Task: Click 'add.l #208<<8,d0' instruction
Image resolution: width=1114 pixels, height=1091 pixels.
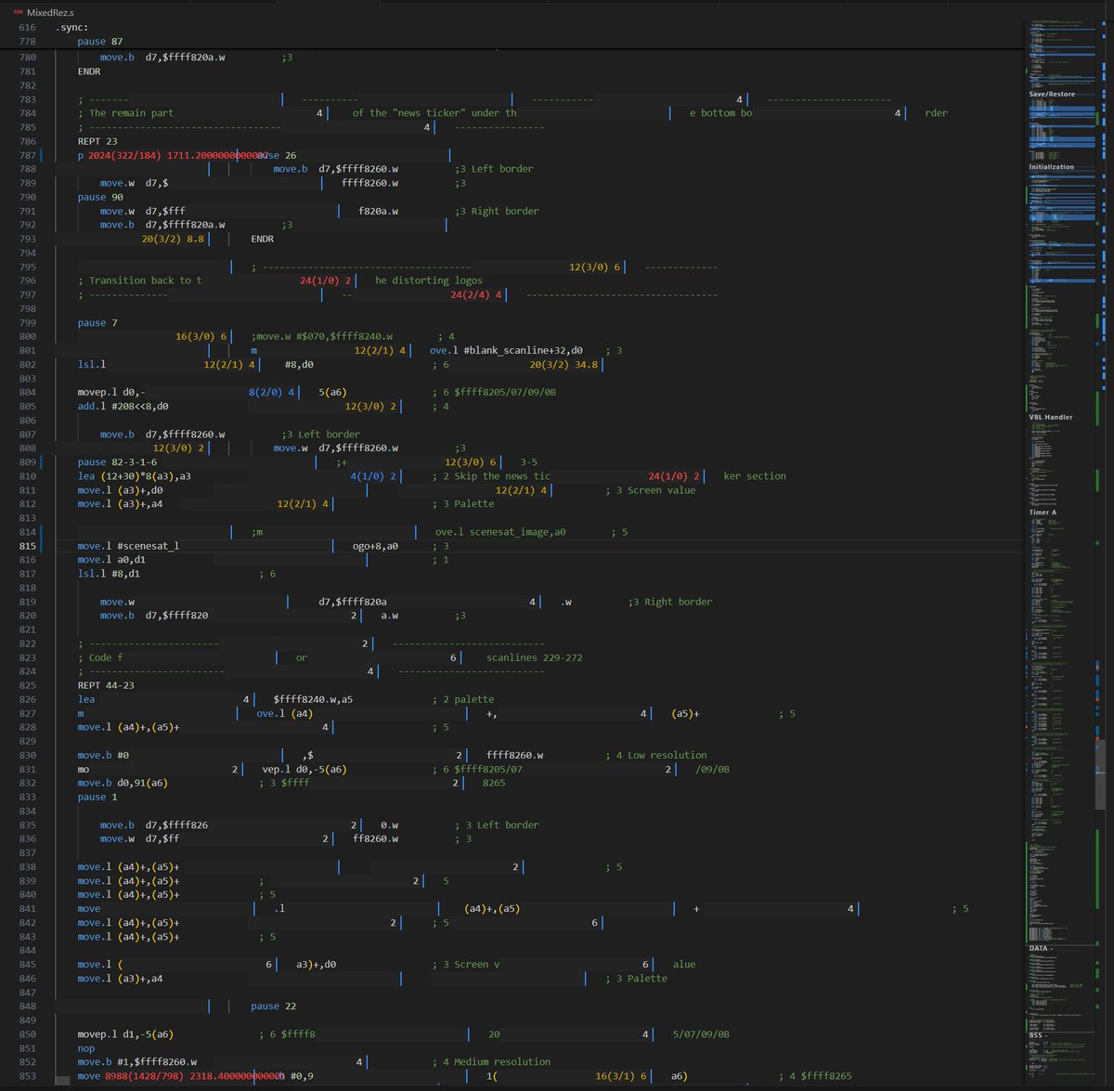Action: coord(123,407)
